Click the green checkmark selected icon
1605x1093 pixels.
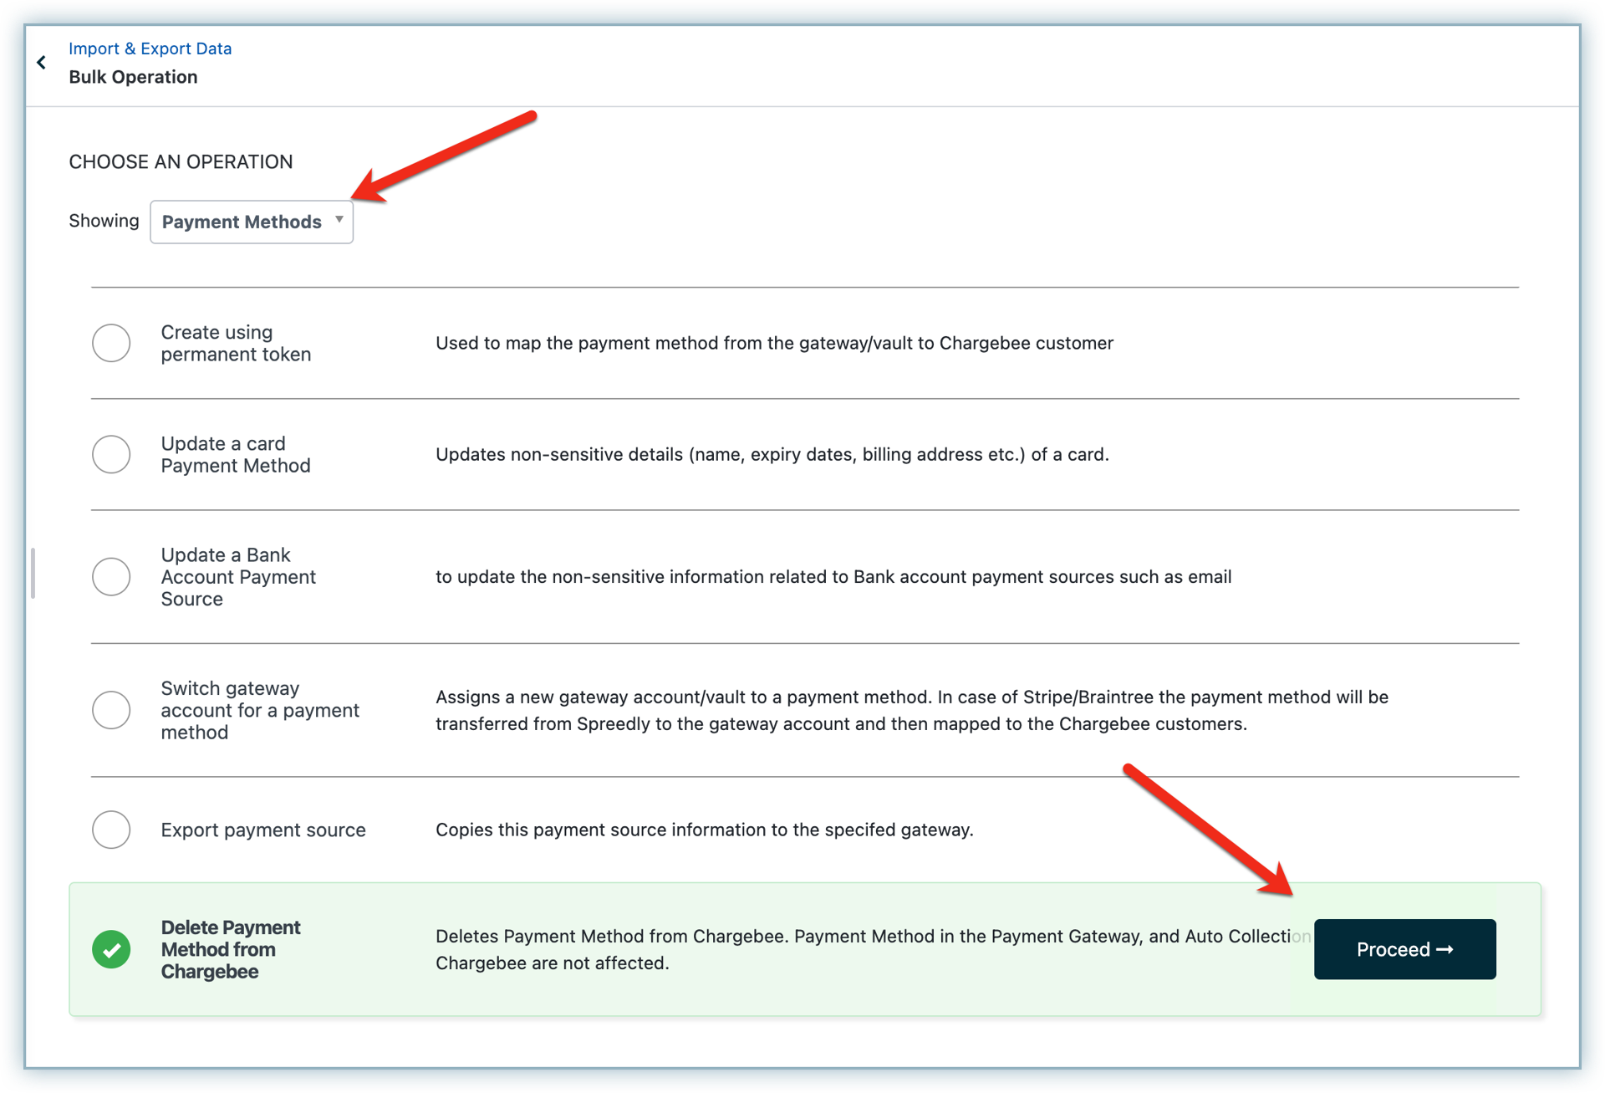pos(111,949)
